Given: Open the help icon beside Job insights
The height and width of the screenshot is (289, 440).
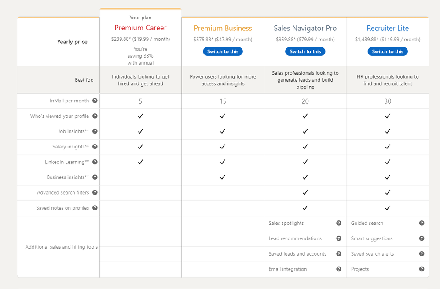Looking at the screenshot, I should click(x=95, y=131).
